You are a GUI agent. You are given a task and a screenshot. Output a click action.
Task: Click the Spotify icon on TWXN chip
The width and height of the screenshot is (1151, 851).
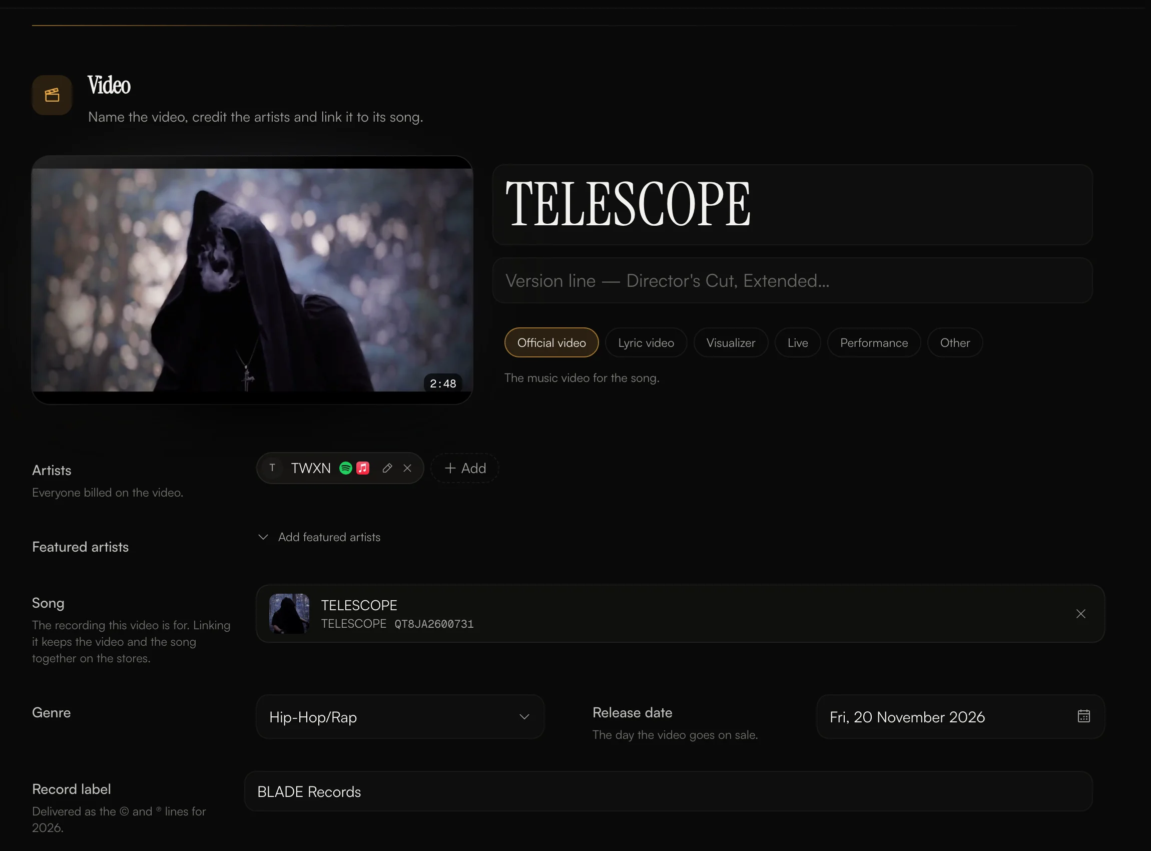[x=346, y=468]
